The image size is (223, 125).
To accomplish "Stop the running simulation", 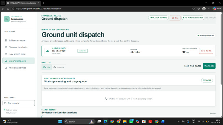I will pyautogui.click(x=175, y=18).
